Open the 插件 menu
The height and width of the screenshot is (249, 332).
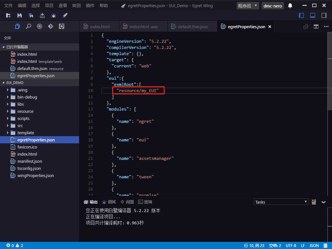(x=90, y=6)
